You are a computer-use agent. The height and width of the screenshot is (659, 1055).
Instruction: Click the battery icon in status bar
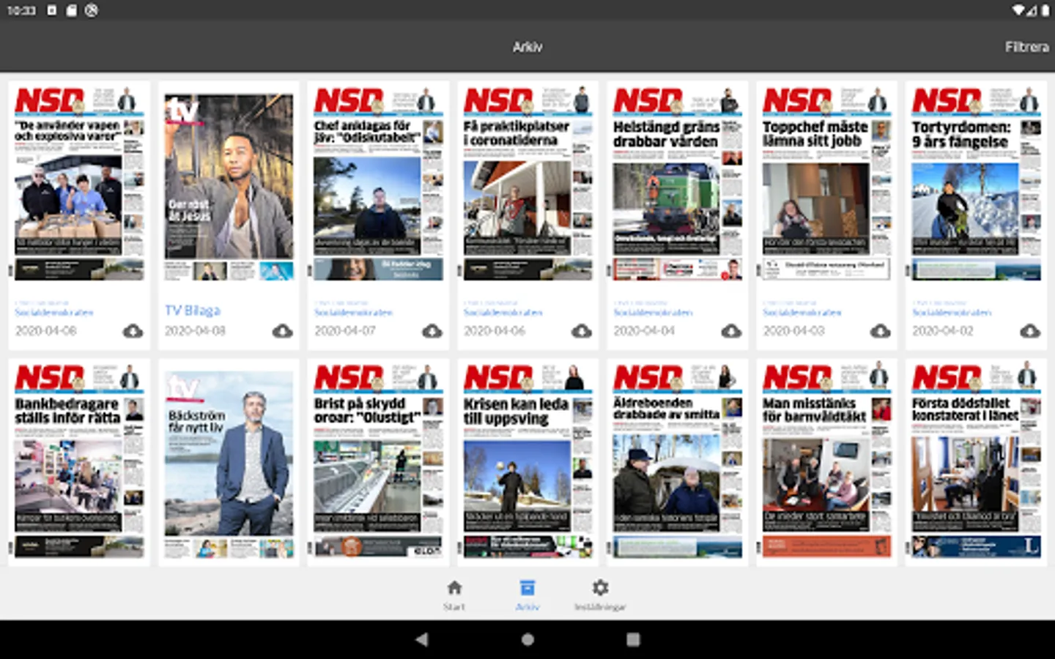(x=1045, y=10)
